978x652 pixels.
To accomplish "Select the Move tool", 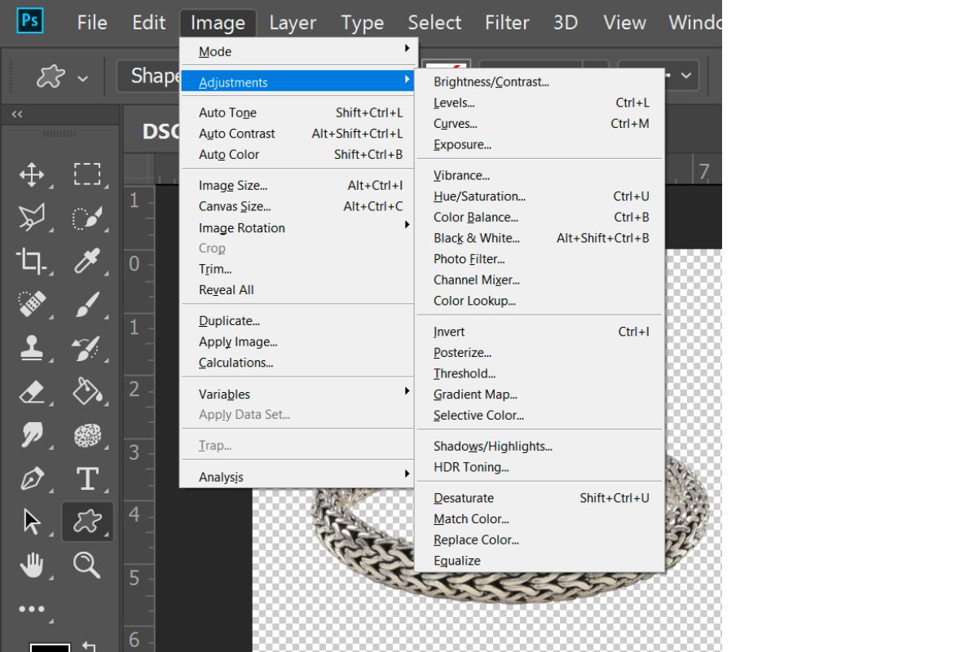I will click(x=32, y=174).
